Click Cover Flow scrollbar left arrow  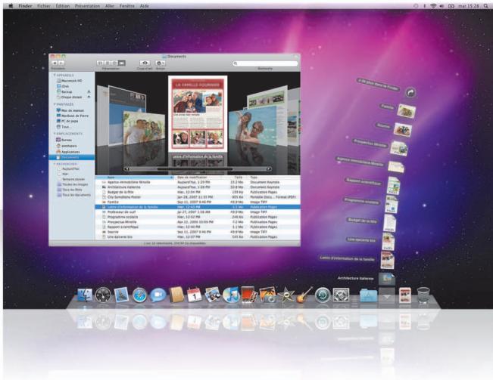126,169
